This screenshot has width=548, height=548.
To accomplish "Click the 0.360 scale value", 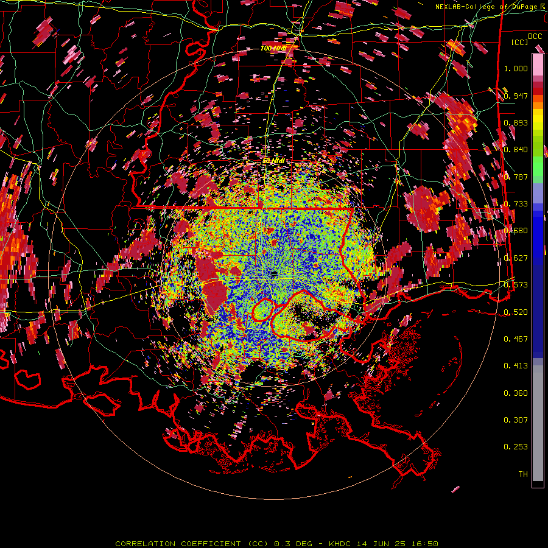I will point(516,393).
